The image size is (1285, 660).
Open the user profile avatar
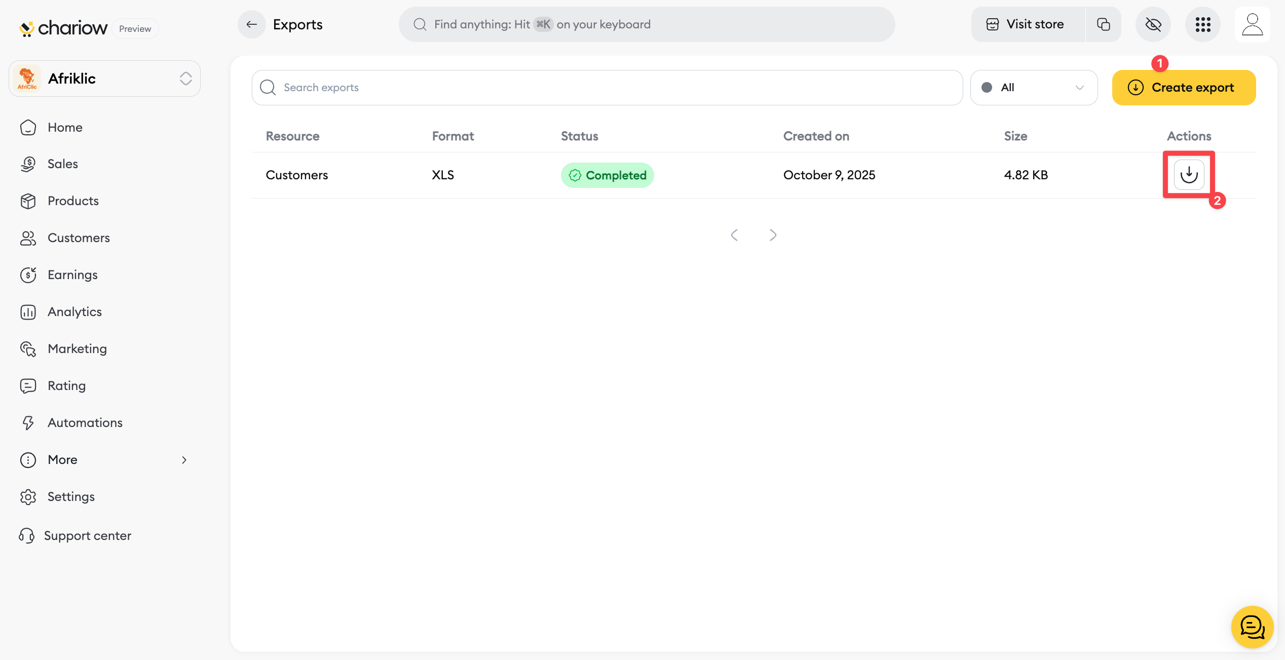[1252, 24]
